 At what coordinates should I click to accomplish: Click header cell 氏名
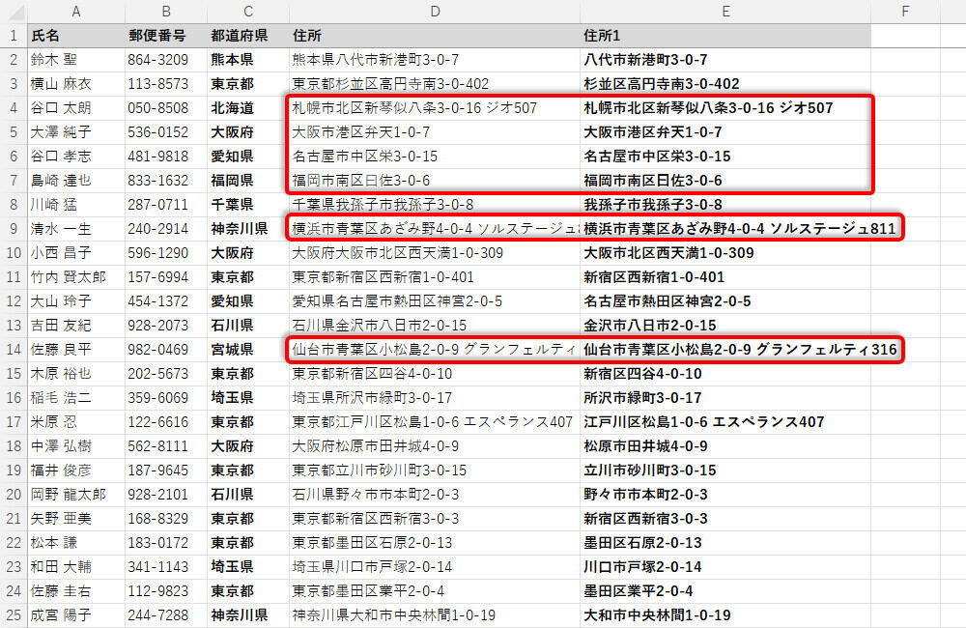(x=75, y=36)
